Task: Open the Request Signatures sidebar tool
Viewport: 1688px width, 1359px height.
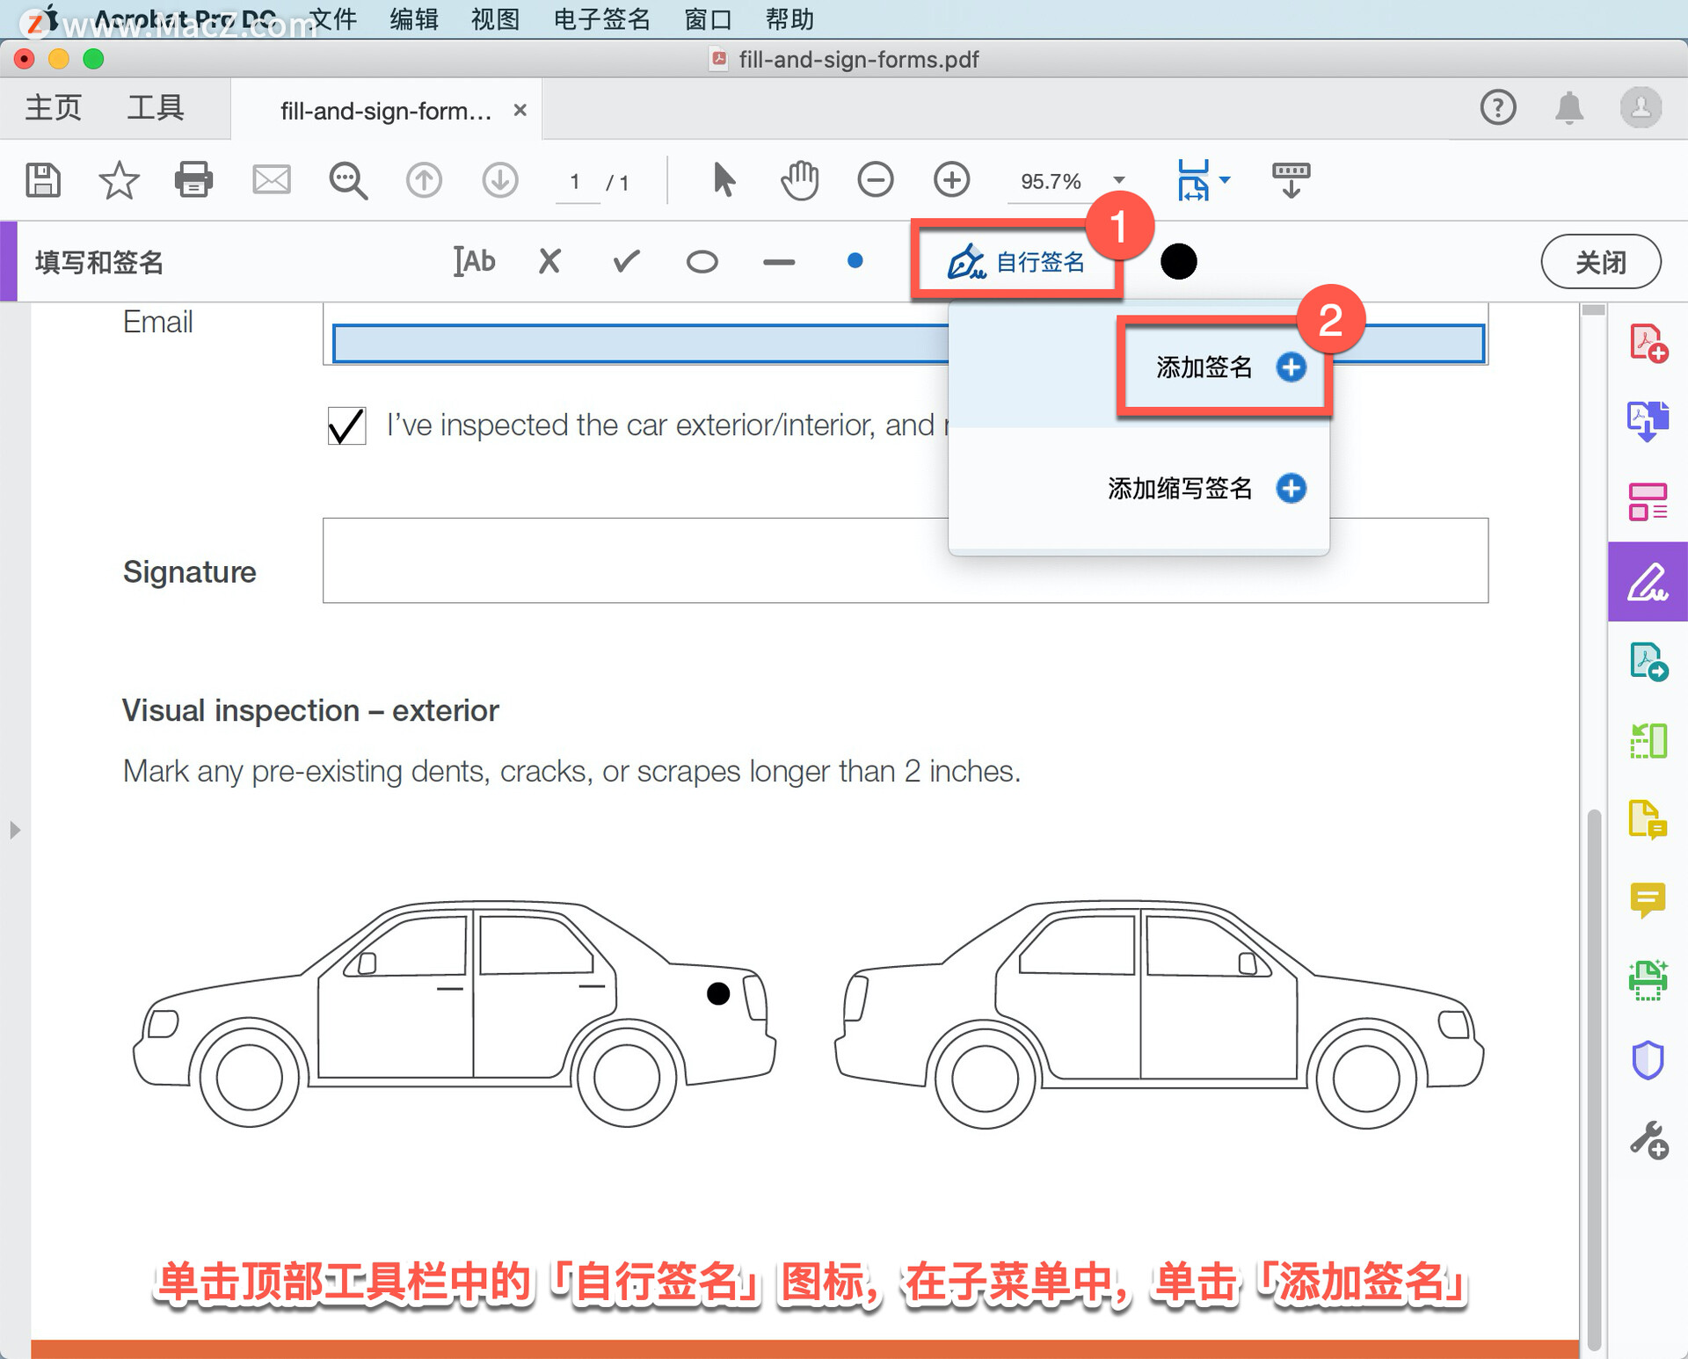Action: coord(1648,662)
